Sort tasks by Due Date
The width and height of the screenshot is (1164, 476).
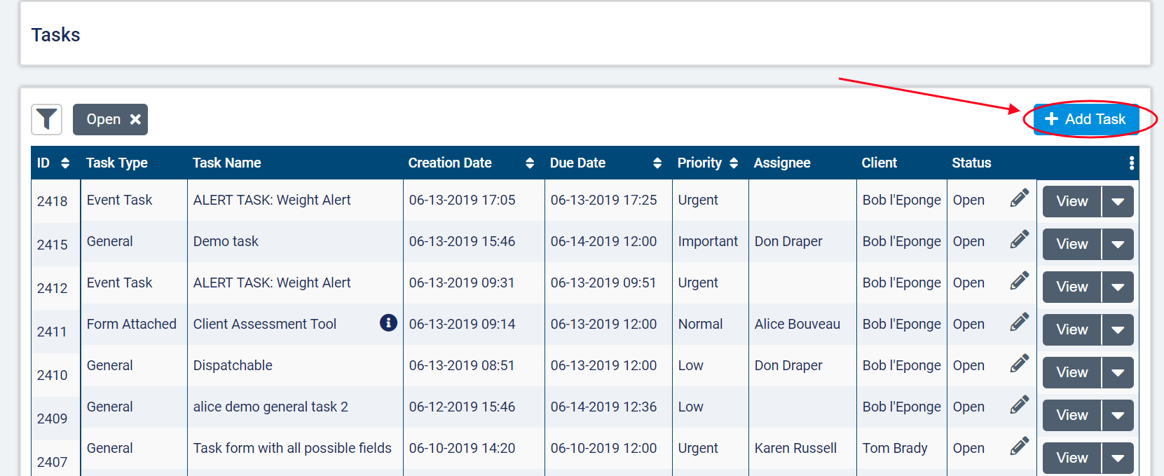click(x=657, y=163)
